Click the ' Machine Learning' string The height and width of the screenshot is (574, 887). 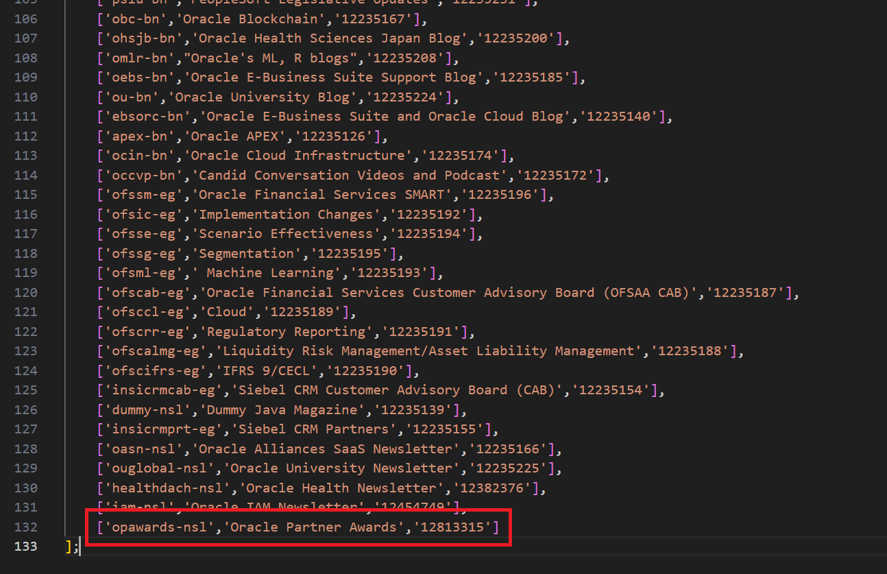pos(266,273)
